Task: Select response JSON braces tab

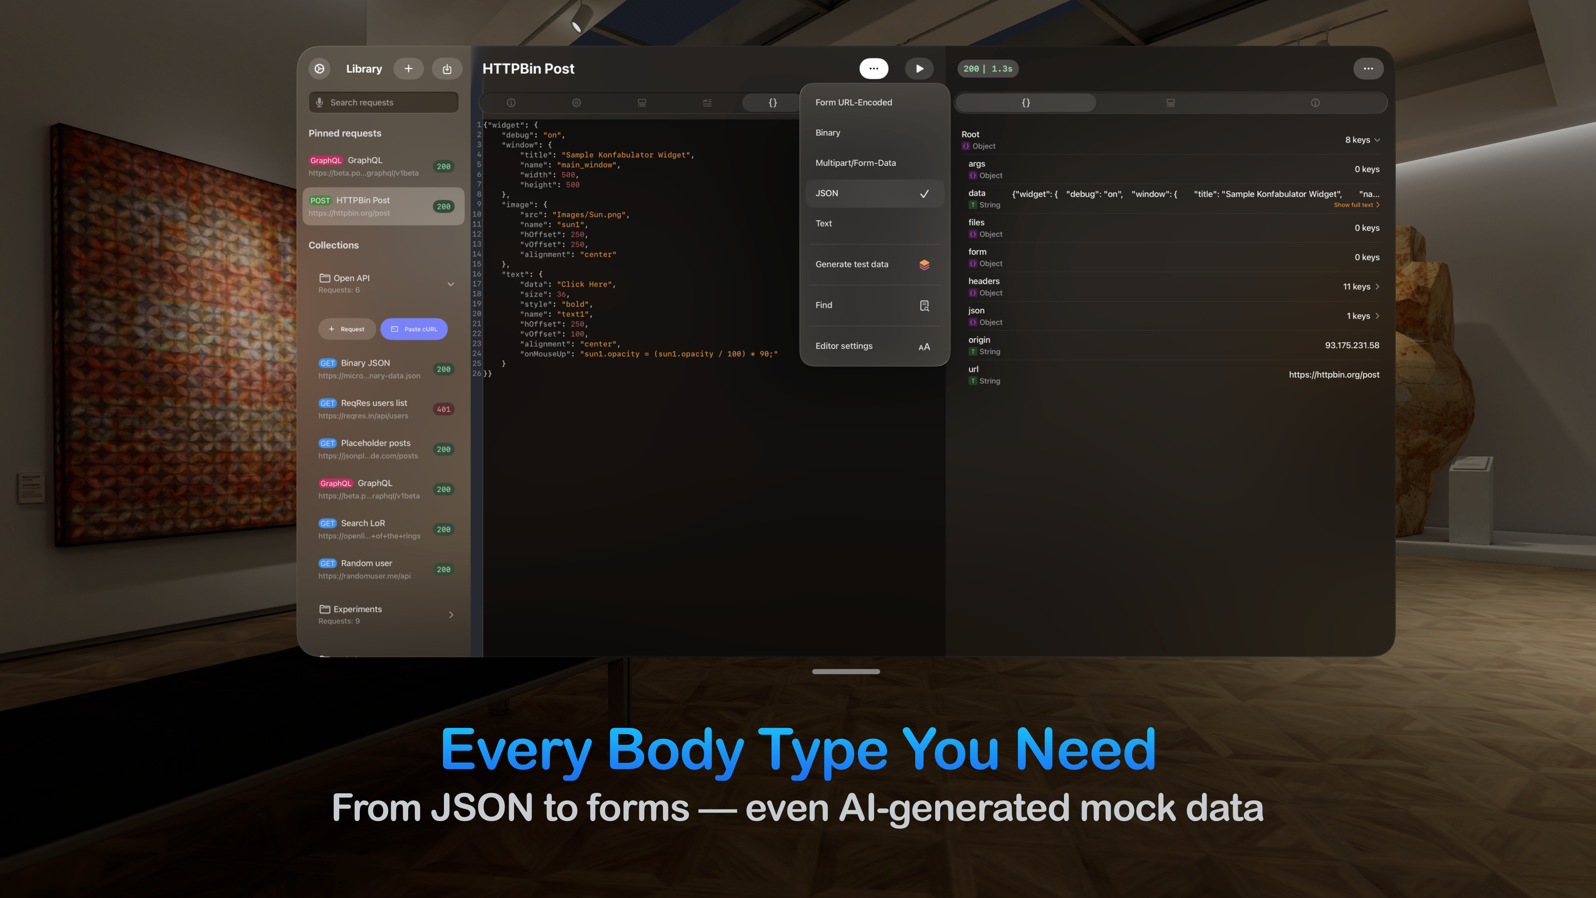Action: pos(1026,103)
